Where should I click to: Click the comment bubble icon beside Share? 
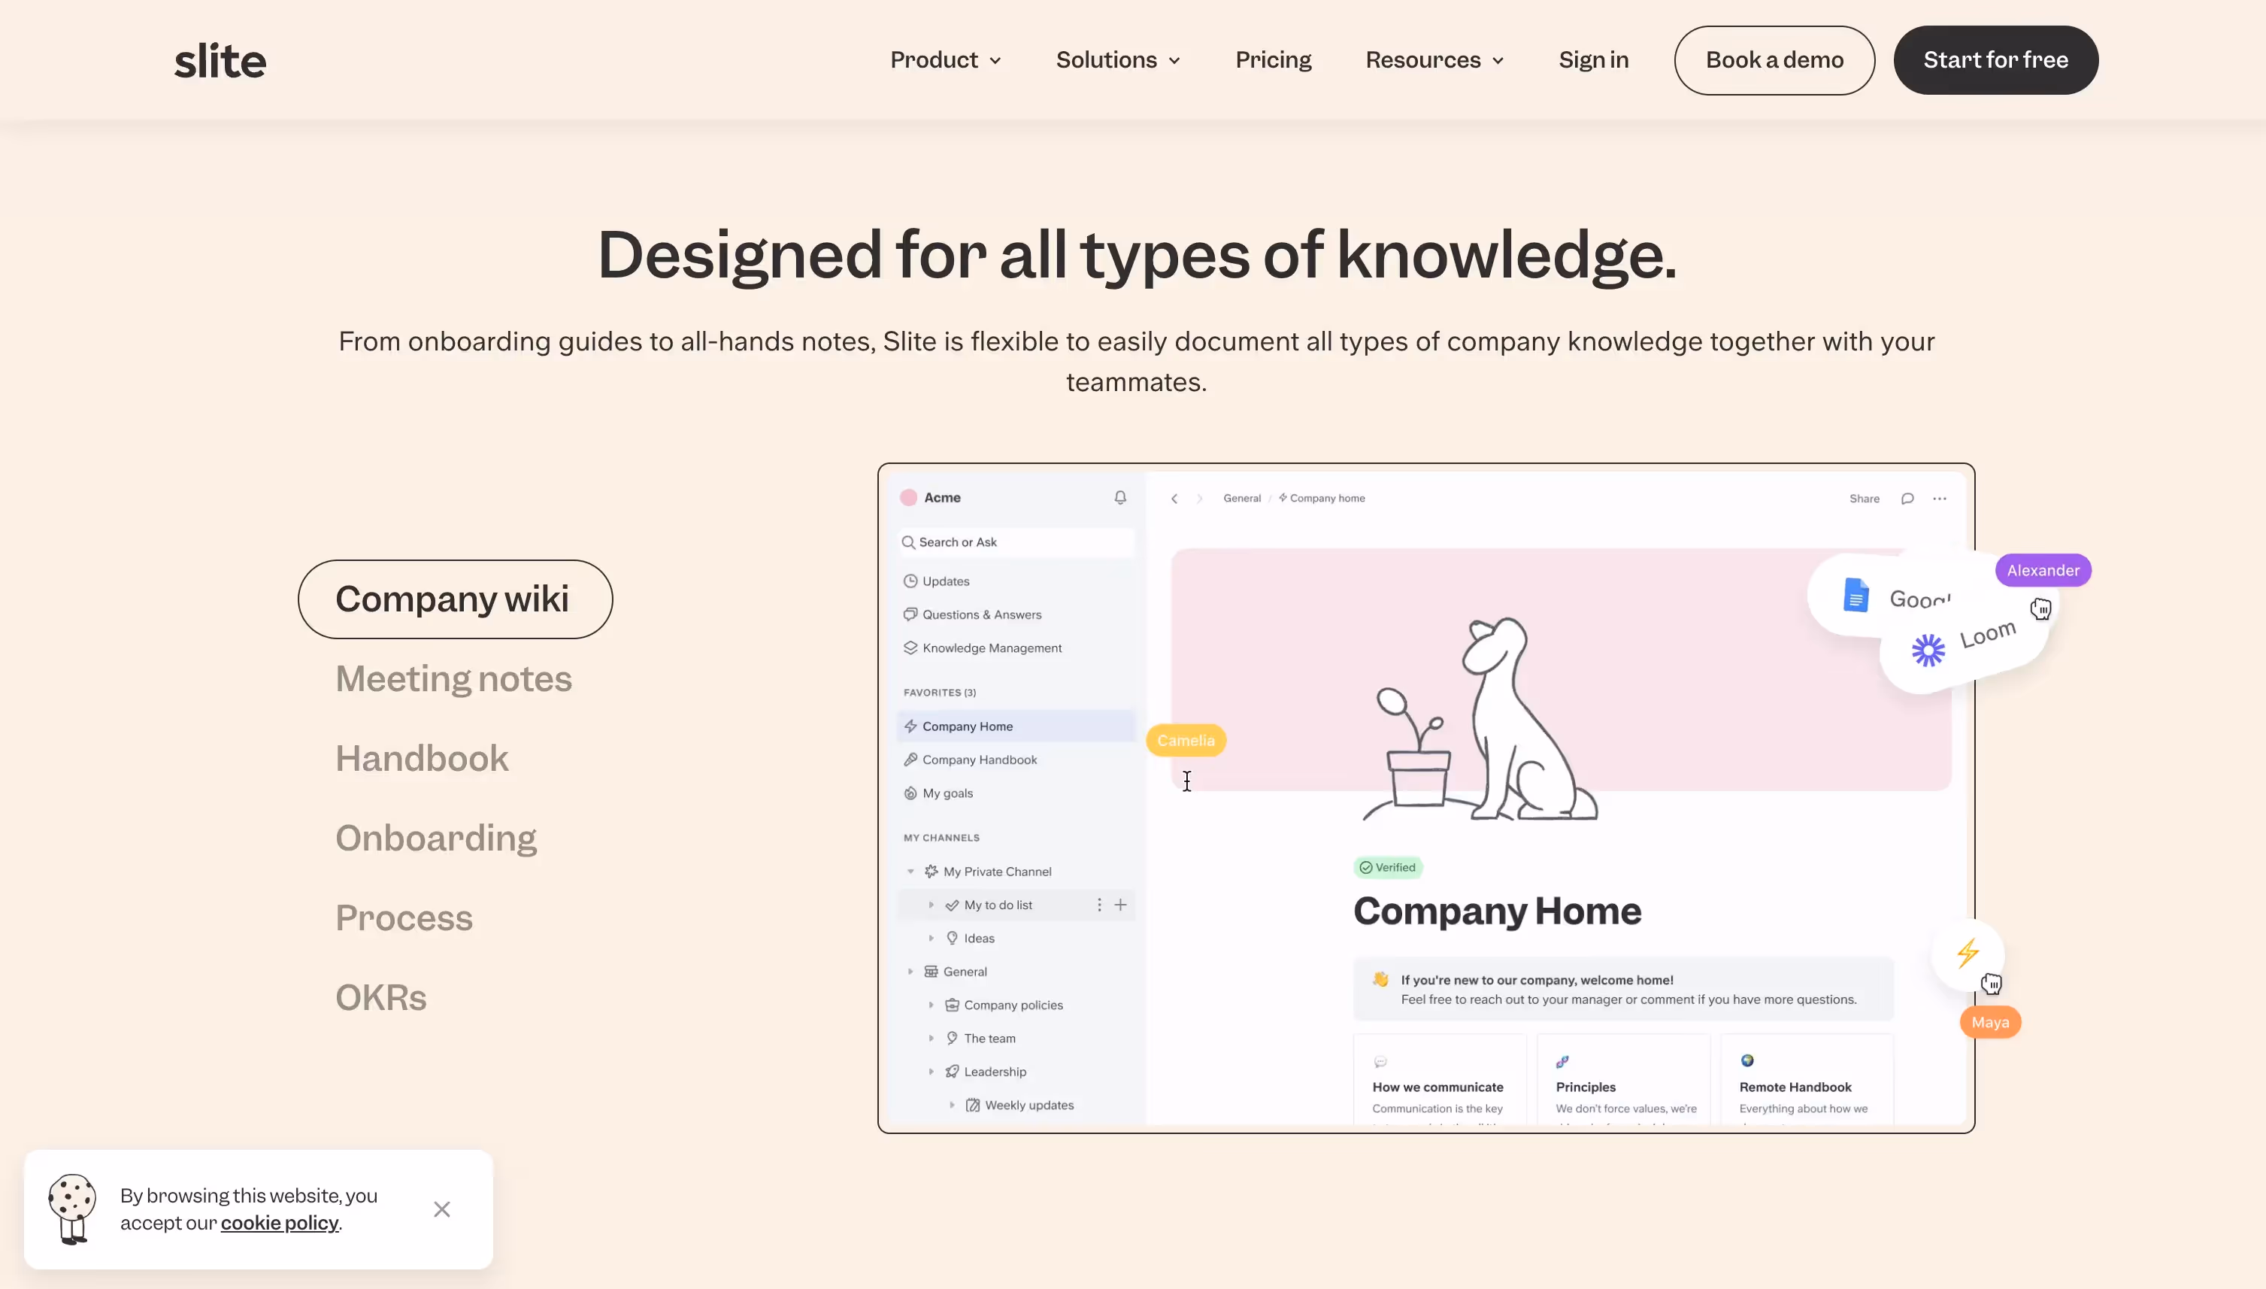pyautogui.click(x=1907, y=499)
